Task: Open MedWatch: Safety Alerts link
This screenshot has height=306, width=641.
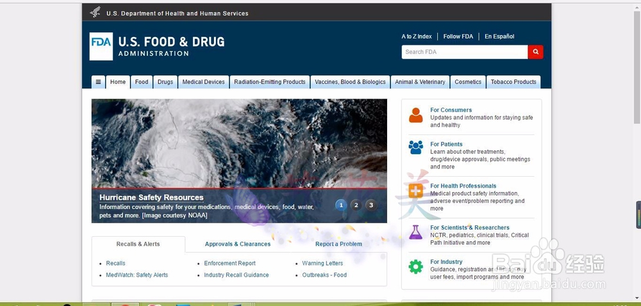Action: (137, 275)
